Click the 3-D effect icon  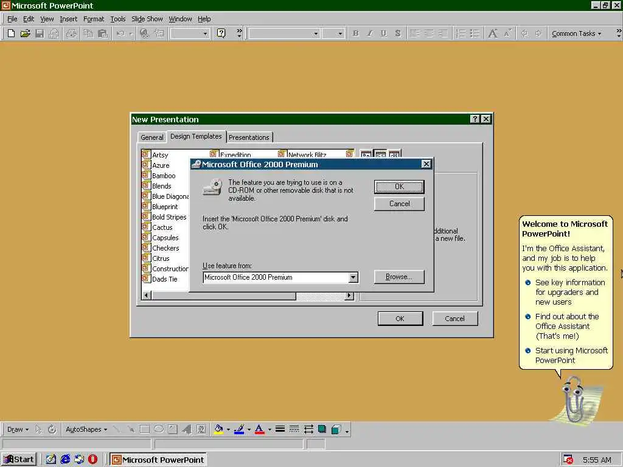(x=336, y=429)
